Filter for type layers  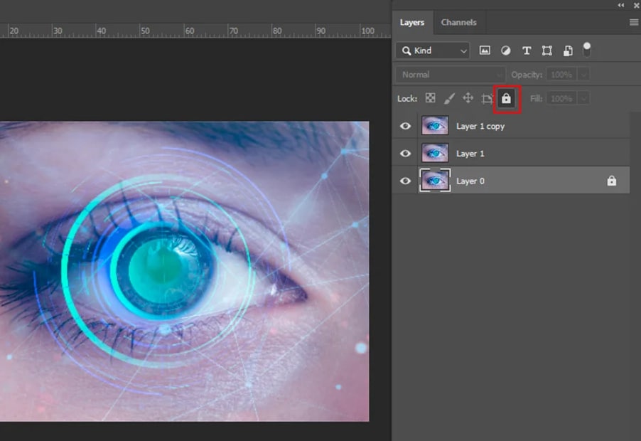(527, 51)
